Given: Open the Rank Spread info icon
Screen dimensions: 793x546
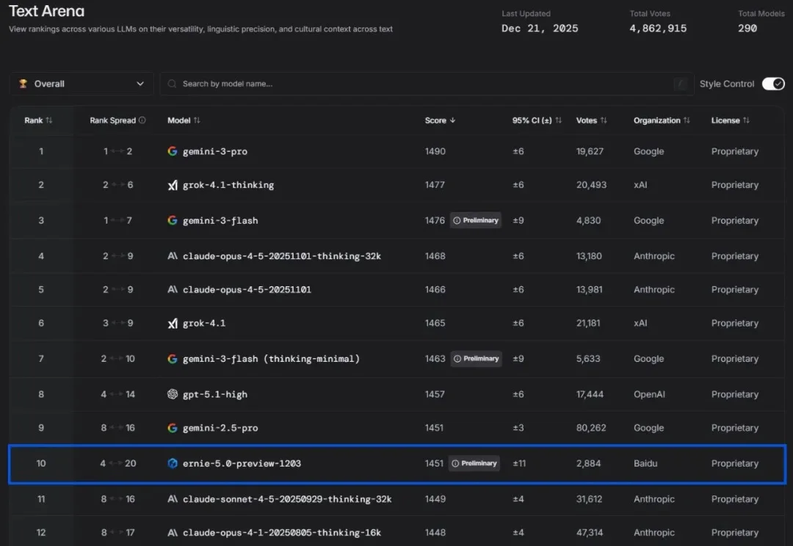Looking at the screenshot, I should [141, 120].
